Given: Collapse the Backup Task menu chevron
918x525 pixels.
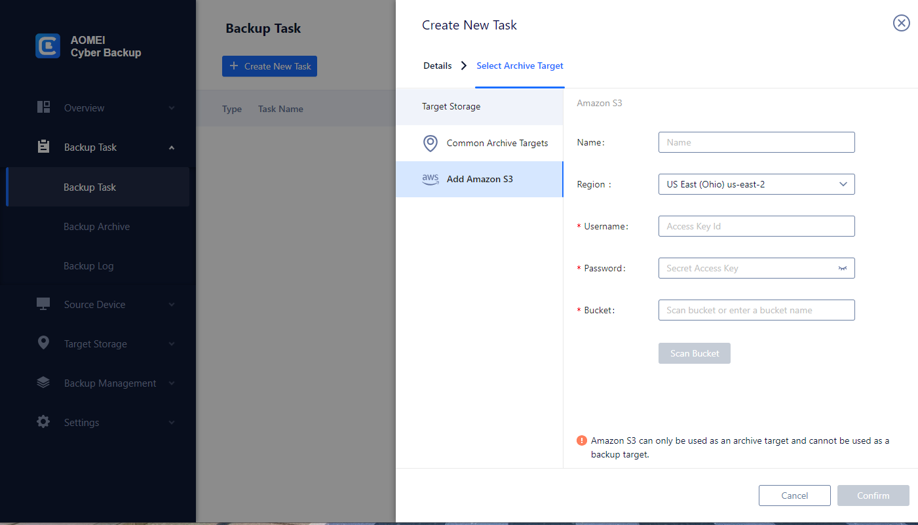Looking at the screenshot, I should [x=172, y=147].
